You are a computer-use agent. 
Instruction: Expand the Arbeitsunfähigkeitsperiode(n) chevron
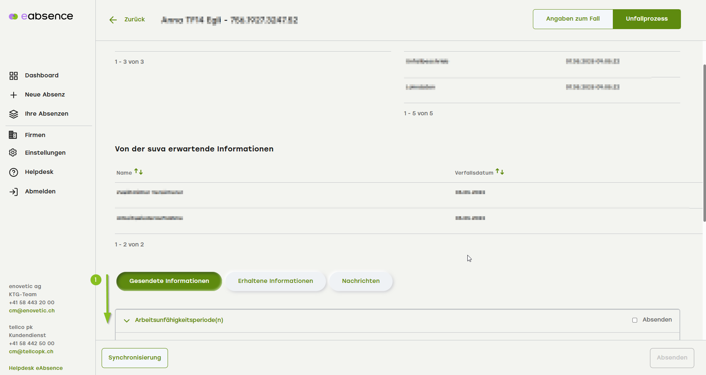pos(127,320)
